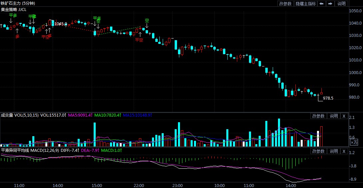363x188 pixels.
Task: Click the 成交量 VOL(5,10,15) label
Action: pyautogui.click(x=20, y=115)
